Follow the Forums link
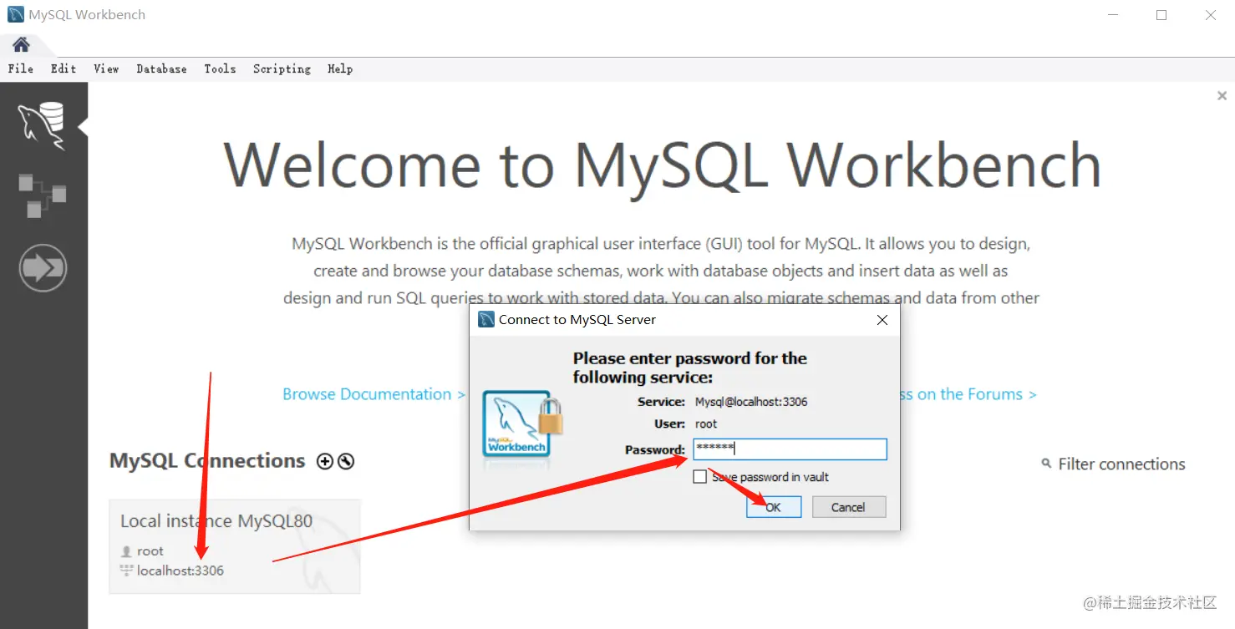This screenshot has width=1235, height=629. pyautogui.click(x=968, y=394)
